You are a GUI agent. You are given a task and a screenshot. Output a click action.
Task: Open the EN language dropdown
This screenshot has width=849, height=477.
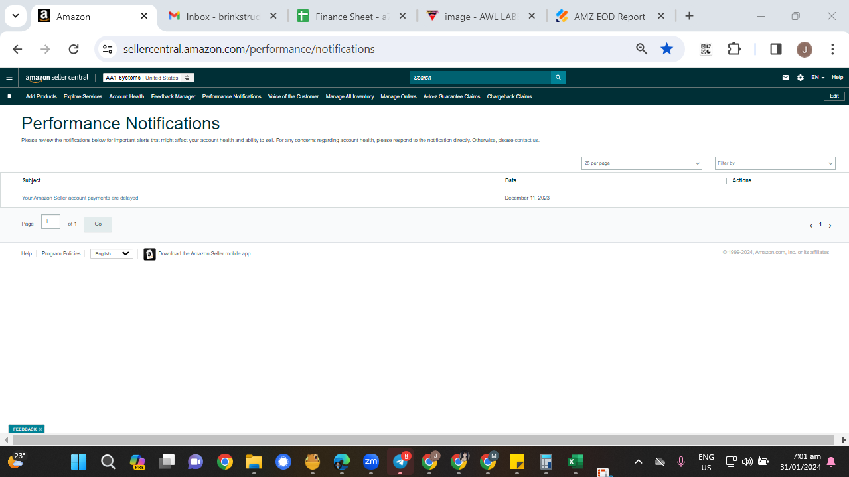[x=818, y=78]
